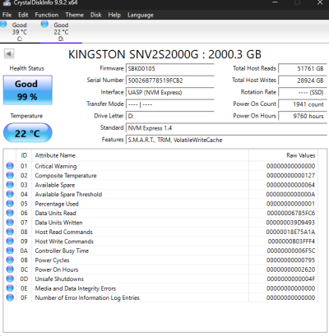The width and height of the screenshot is (329, 336).
Task: Click the ID column header
Action: click(24, 155)
